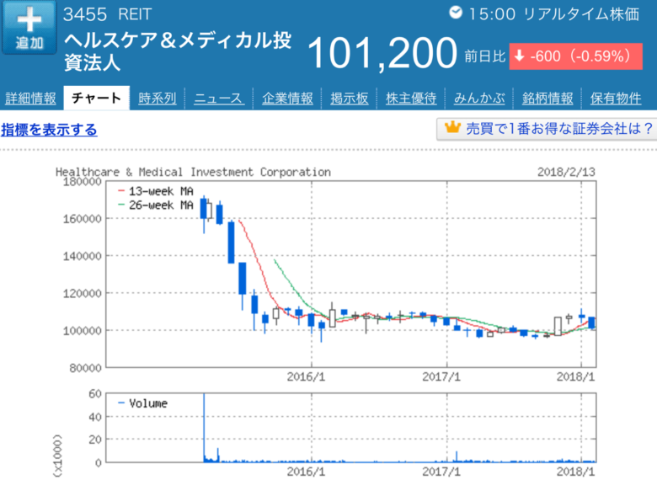Click the 前日比 label
Image resolution: width=657 pixels, height=480 pixels.
pyautogui.click(x=485, y=56)
